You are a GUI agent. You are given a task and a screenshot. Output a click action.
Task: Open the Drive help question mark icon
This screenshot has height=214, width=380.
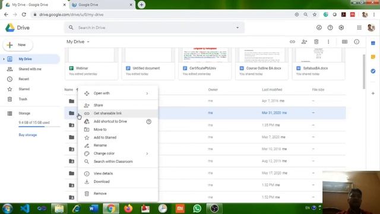pos(330,28)
